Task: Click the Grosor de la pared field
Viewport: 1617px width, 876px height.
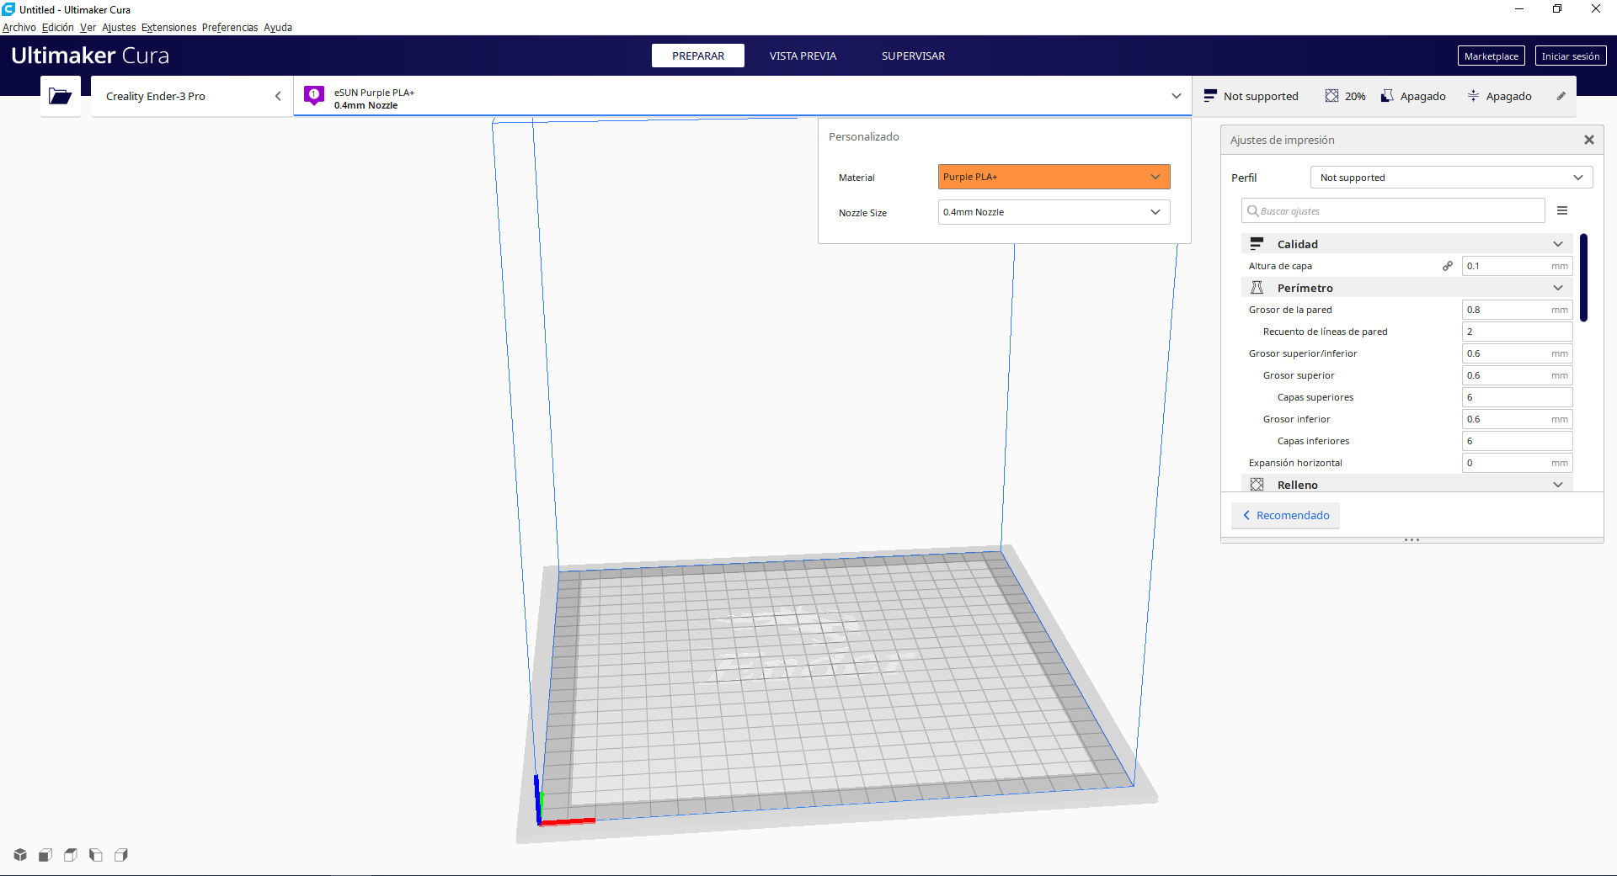Action: (x=1518, y=310)
